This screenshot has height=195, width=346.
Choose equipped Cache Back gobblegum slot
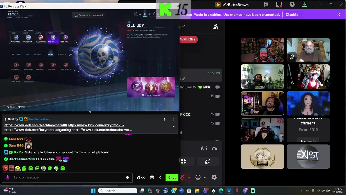click(28, 38)
